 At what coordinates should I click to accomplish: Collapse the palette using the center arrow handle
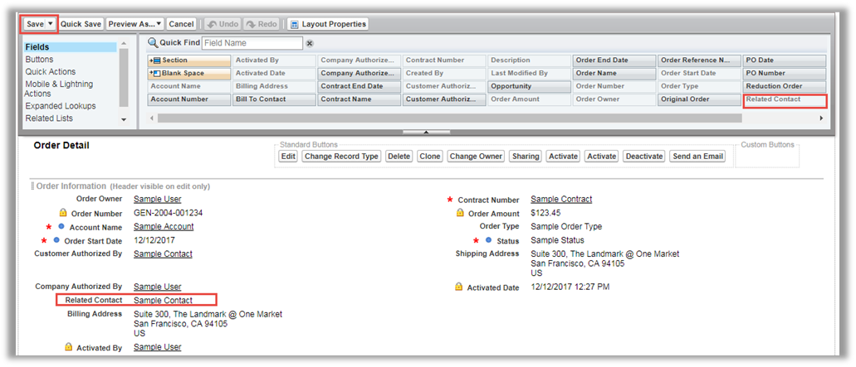coord(425,131)
